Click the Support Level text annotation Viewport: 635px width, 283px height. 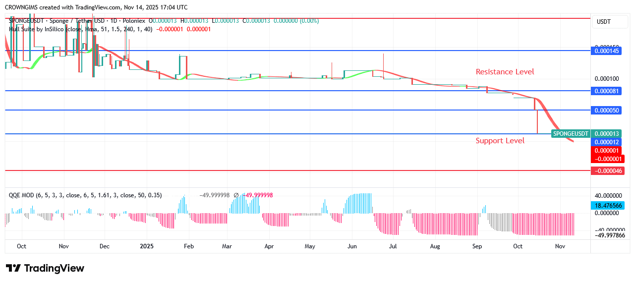pyautogui.click(x=500, y=141)
